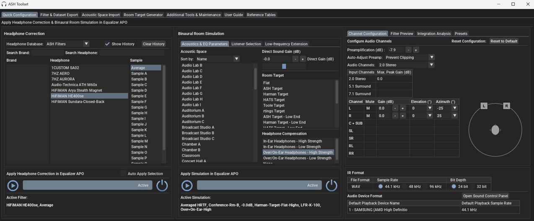
Task: Click Open Sound Control Panel button
Action: click(485, 196)
